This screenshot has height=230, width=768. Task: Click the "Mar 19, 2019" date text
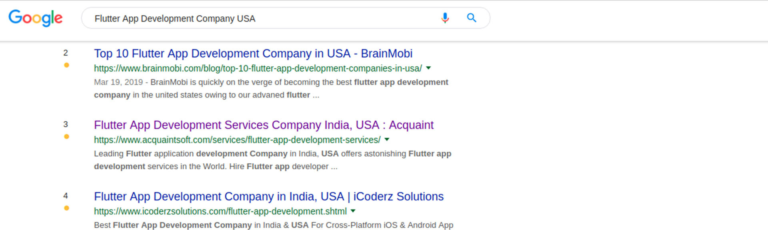coord(118,82)
